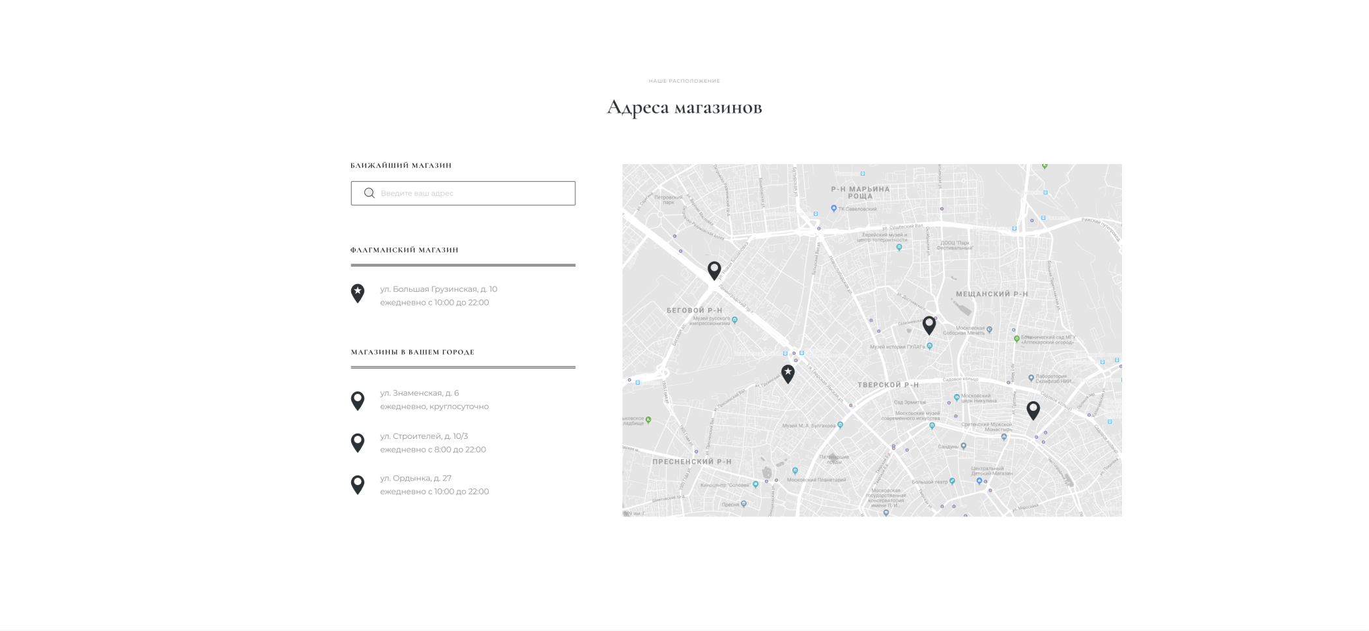Select the map pin near ул. Новая Башиловка
Viewport: 1369px width, 631px height.
[714, 270]
